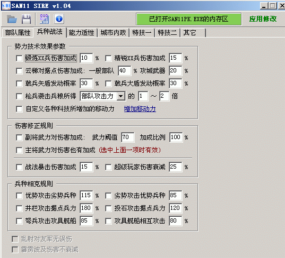The width and height of the screenshot is (285, 258).
Task: Switch to the 部队属性 tab
Action: click(18, 33)
